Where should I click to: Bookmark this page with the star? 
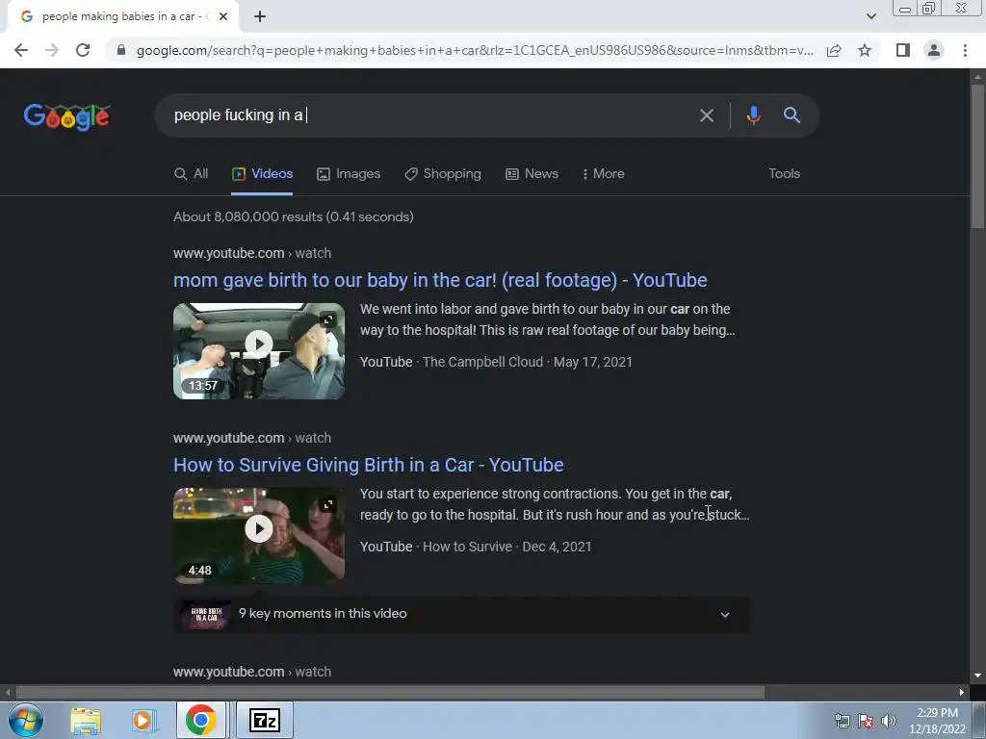[865, 50]
